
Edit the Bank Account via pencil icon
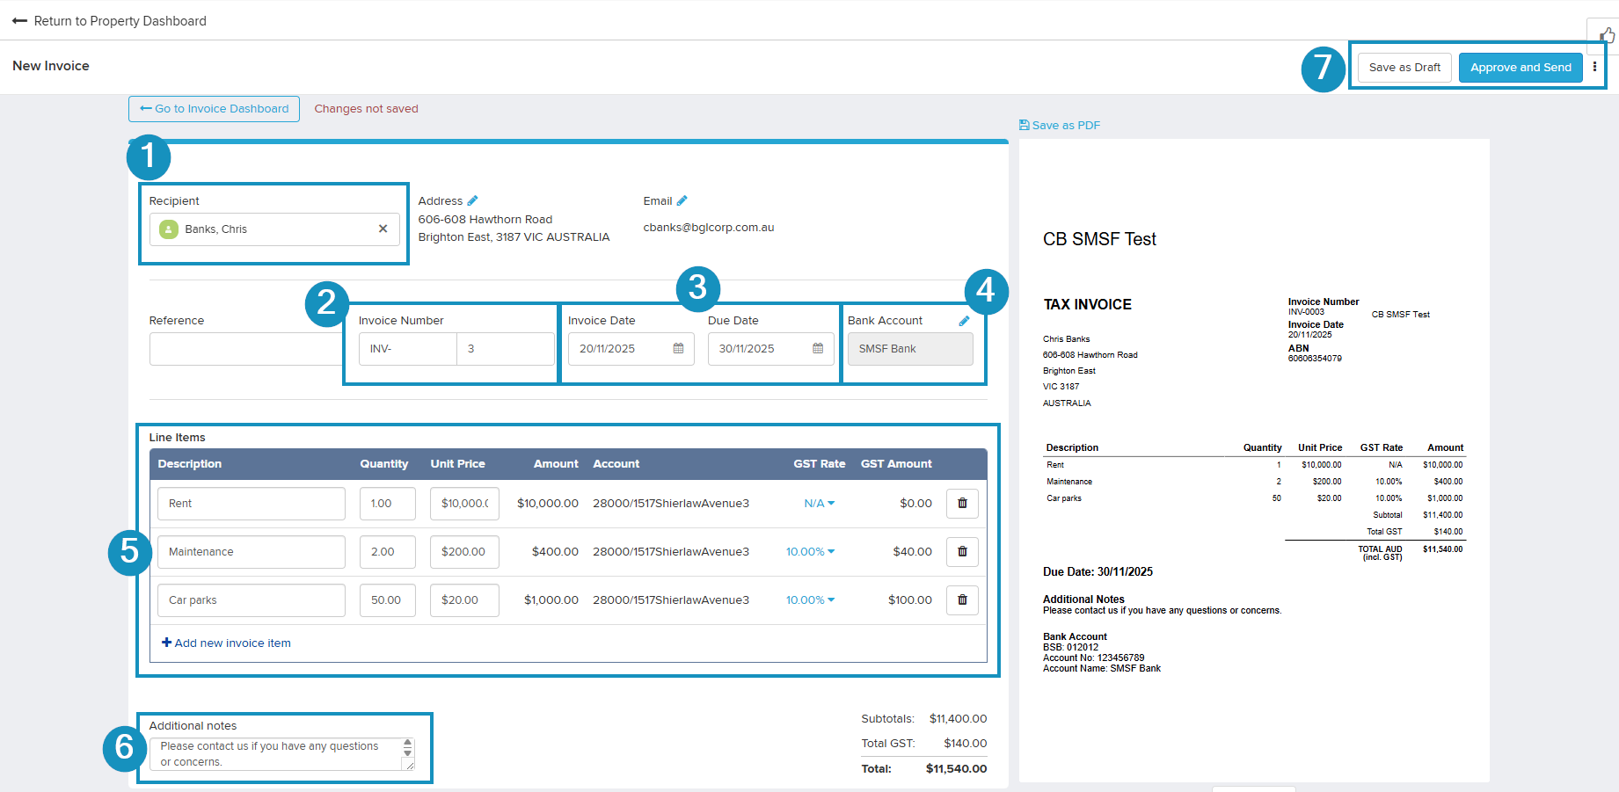pos(964,321)
